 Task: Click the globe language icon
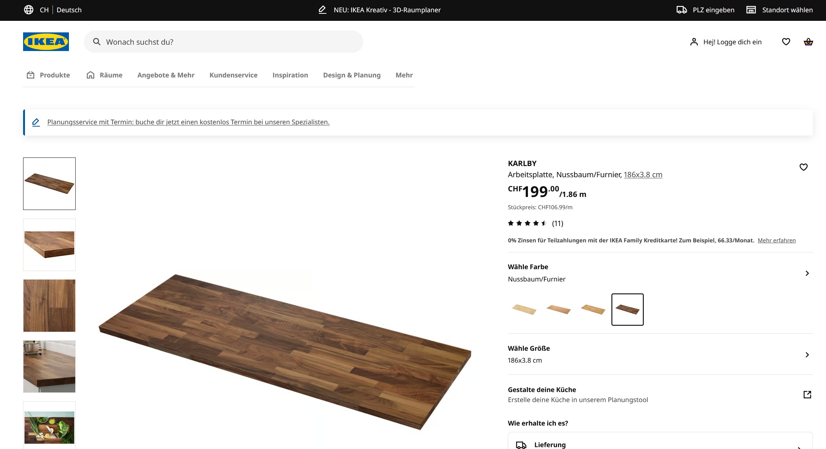point(29,10)
